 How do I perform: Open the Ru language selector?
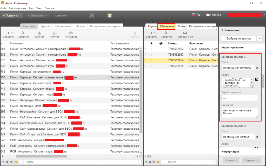coord(196,15)
